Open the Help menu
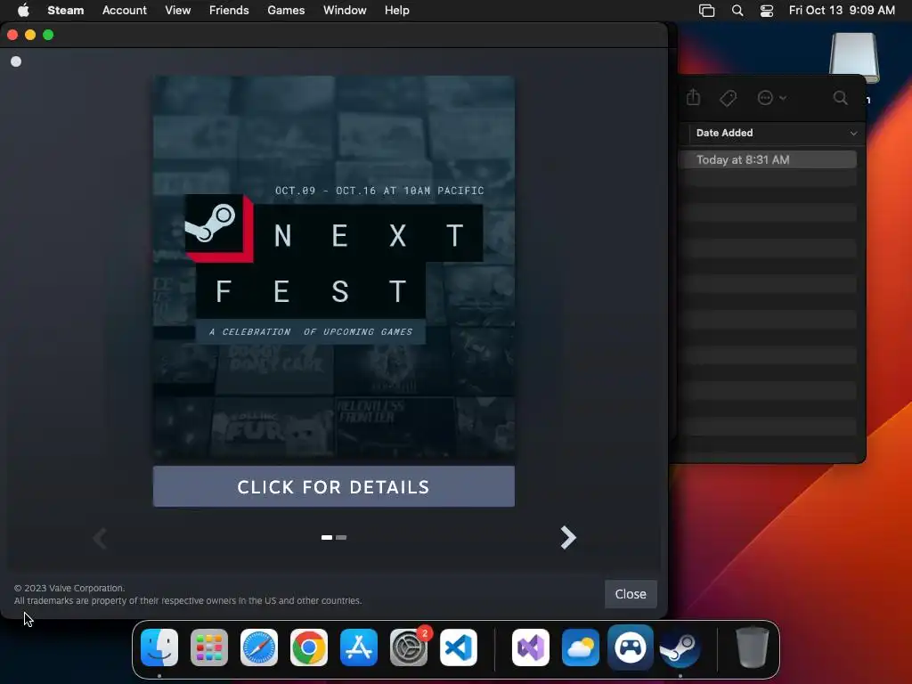The image size is (912, 684). pos(396,10)
